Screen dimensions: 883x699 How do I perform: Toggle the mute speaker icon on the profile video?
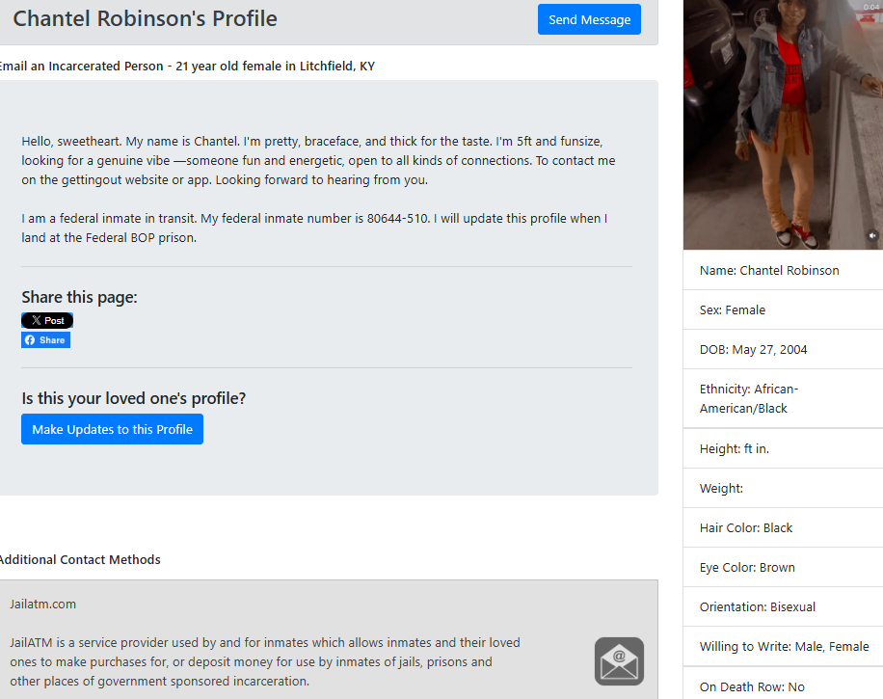point(871,235)
